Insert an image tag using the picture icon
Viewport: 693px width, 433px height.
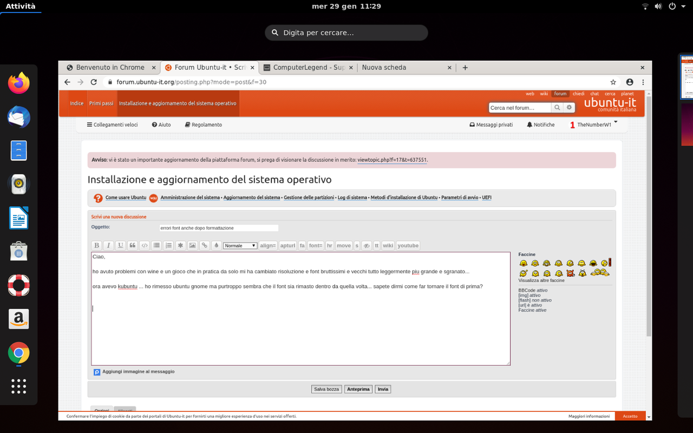coord(192,245)
